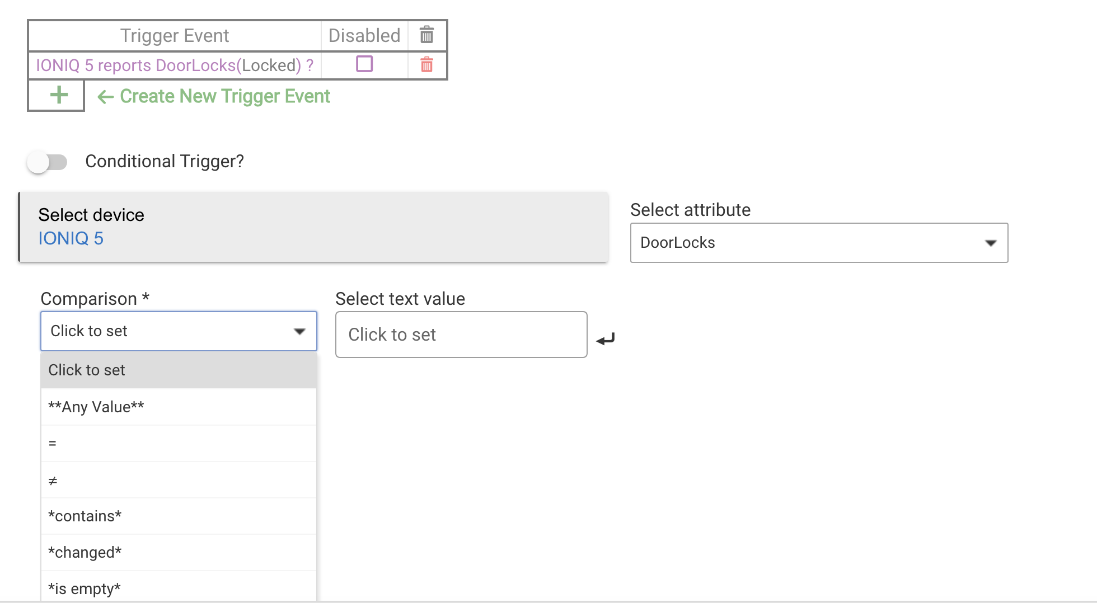
Task: Click the Select attribute dropdown arrow
Action: point(990,243)
